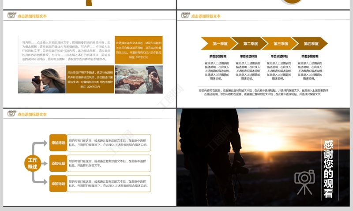Select the photo of blonde woman holding camera
Viewport: 353px width, 211px height.
41,79
